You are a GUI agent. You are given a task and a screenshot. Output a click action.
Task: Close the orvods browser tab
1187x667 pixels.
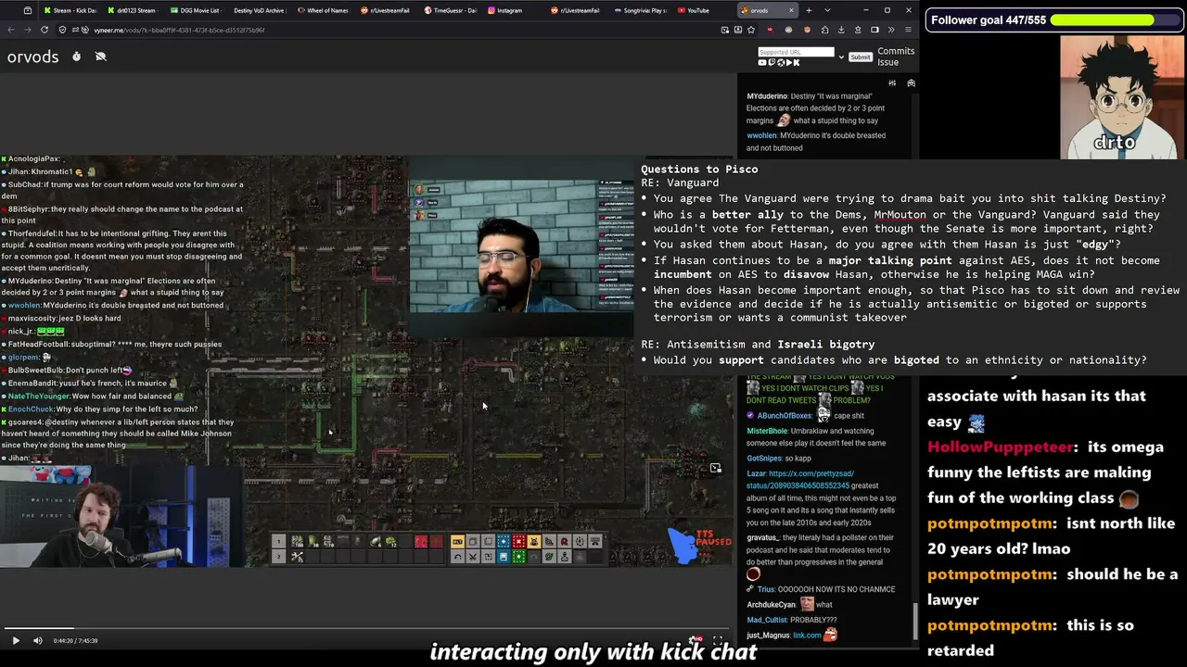coord(791,10)
